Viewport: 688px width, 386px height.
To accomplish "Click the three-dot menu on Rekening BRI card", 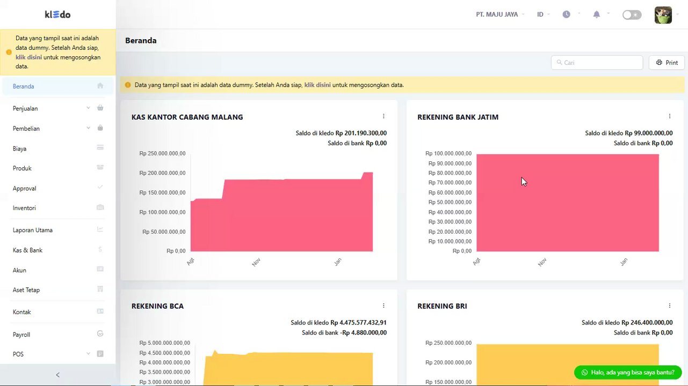I will tap(669, 306).
